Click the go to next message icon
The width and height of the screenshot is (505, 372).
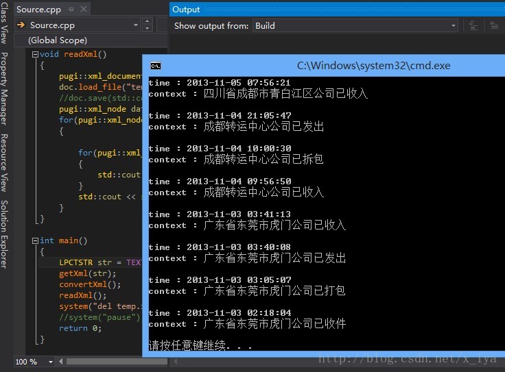(x=494, y=26)
